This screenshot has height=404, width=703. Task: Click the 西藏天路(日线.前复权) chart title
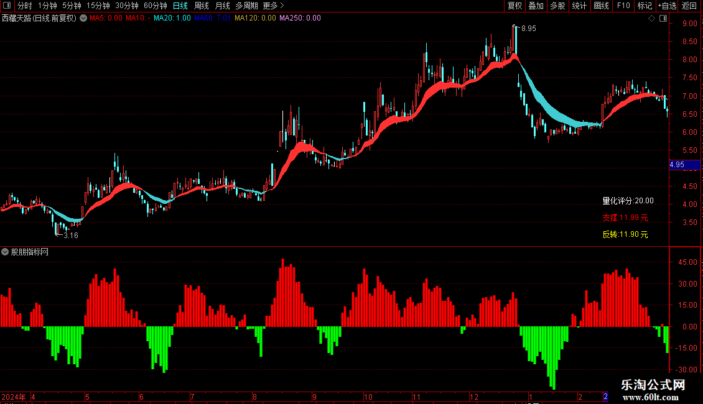click(x=39, y=19)
